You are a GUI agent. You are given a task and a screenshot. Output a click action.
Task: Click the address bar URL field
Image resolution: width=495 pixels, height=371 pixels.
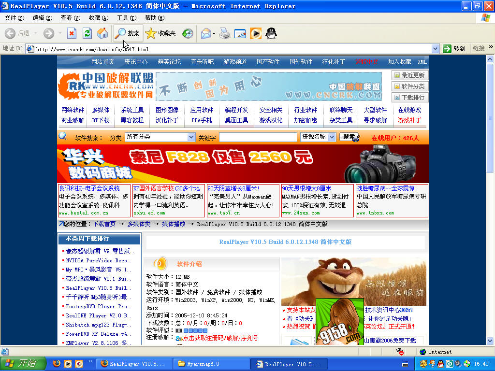(233, 49)
